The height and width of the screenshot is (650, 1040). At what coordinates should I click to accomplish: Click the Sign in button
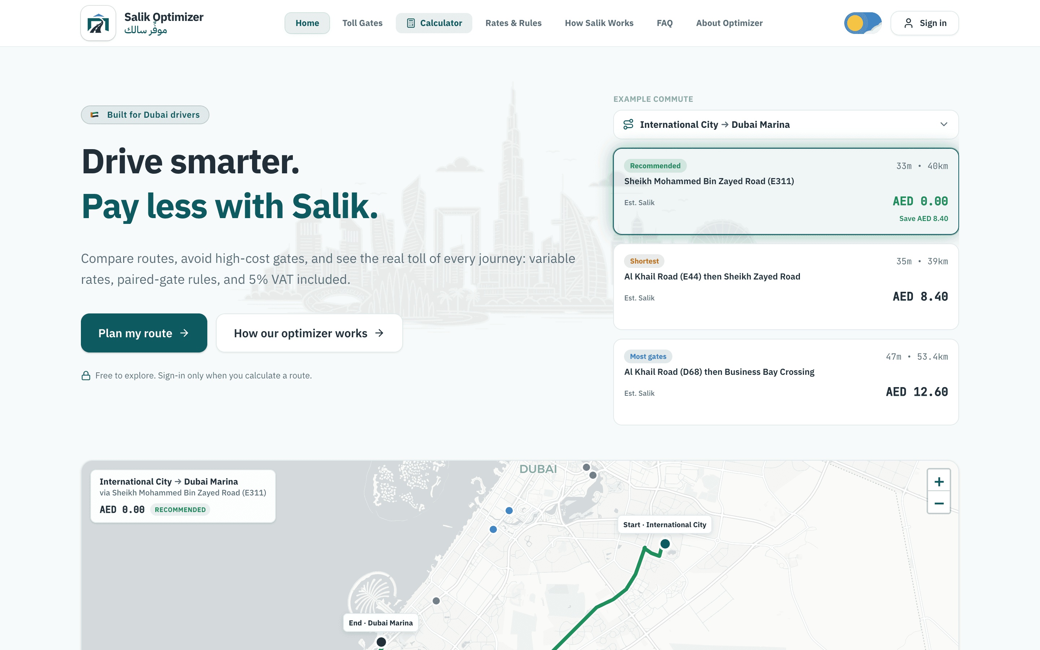click(x=924, y=23)
